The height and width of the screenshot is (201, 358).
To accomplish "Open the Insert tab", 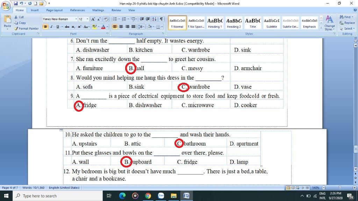I will pyautogui.click(x=35, y=10).
